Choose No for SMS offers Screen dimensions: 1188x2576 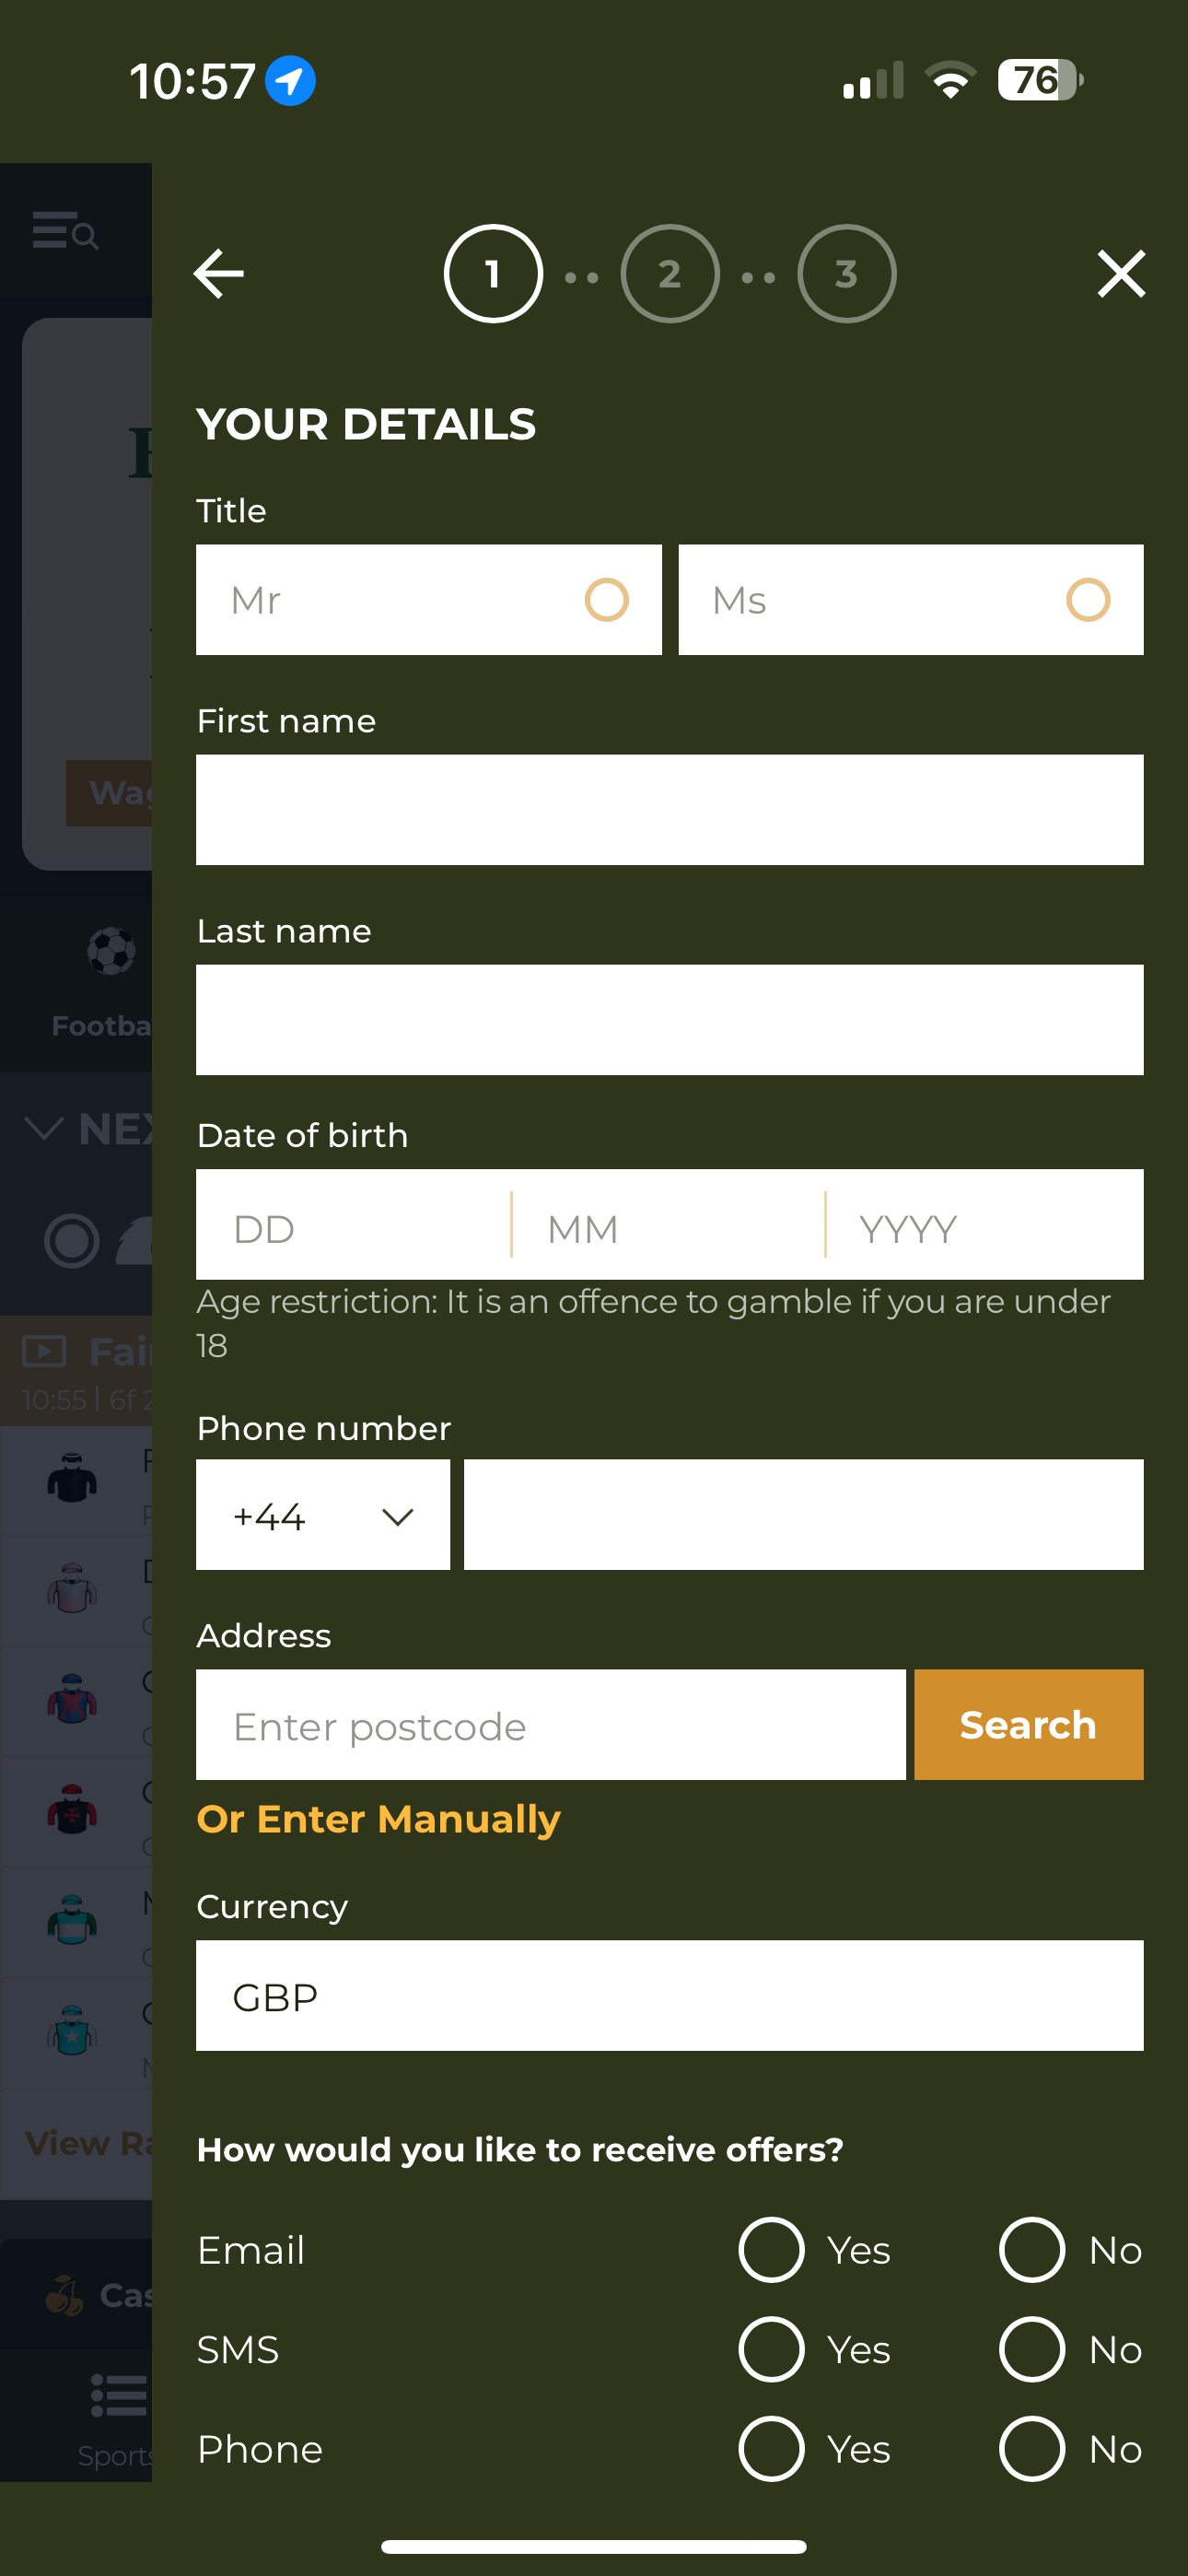coord(1032,2350)
